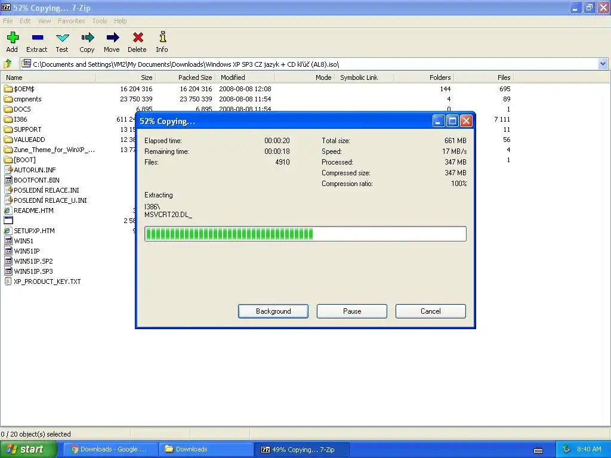Sort by the Folders column header
The width and height of the screenshot is (611, 458).
point(424,78)
